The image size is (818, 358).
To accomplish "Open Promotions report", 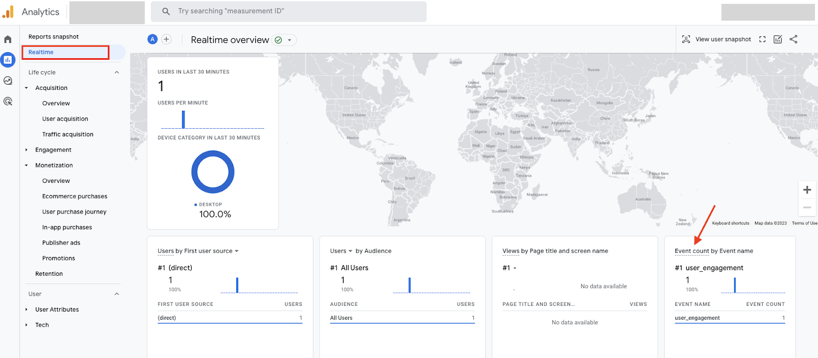I will (x=59, y=258).
